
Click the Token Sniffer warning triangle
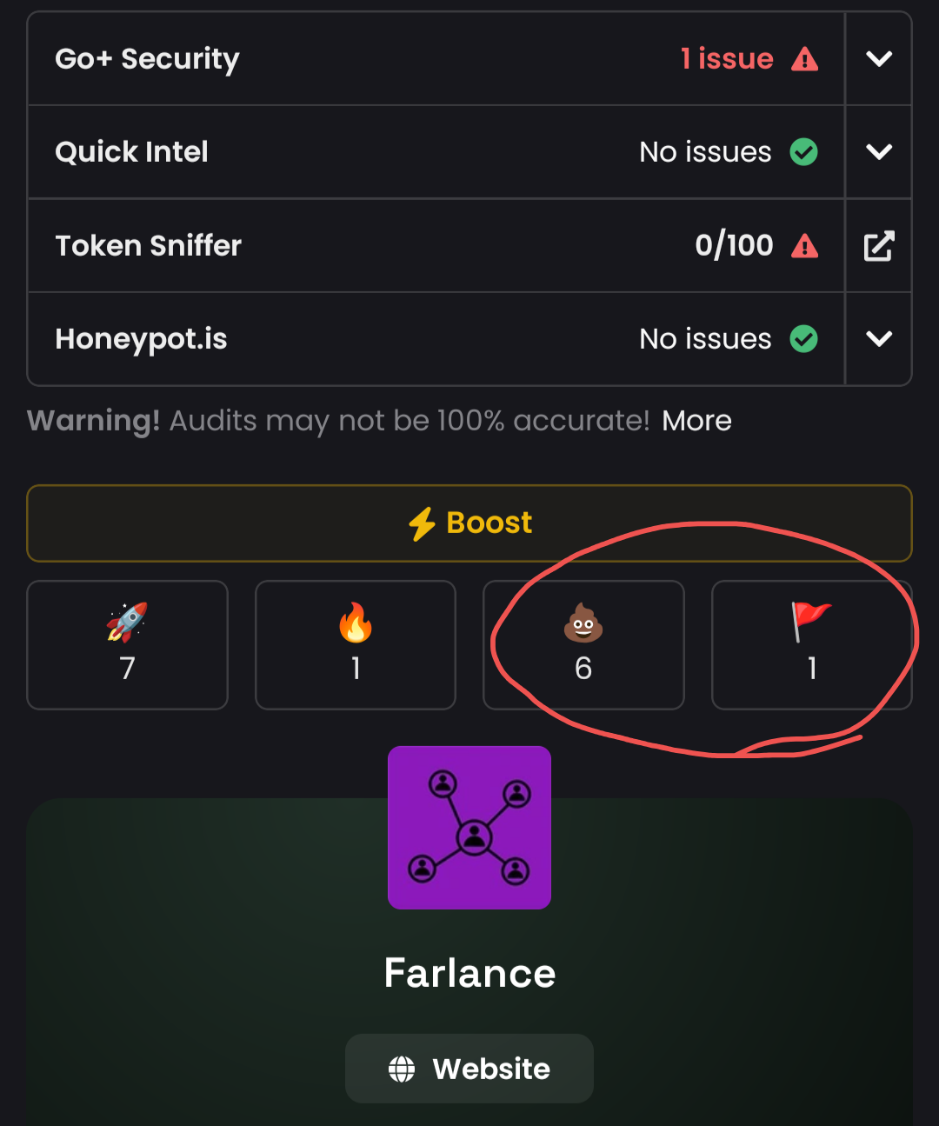(x=805, y=246)
